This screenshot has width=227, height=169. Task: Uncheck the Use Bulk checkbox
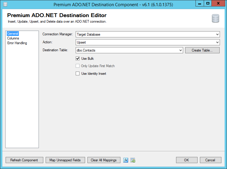click(78, 59)
